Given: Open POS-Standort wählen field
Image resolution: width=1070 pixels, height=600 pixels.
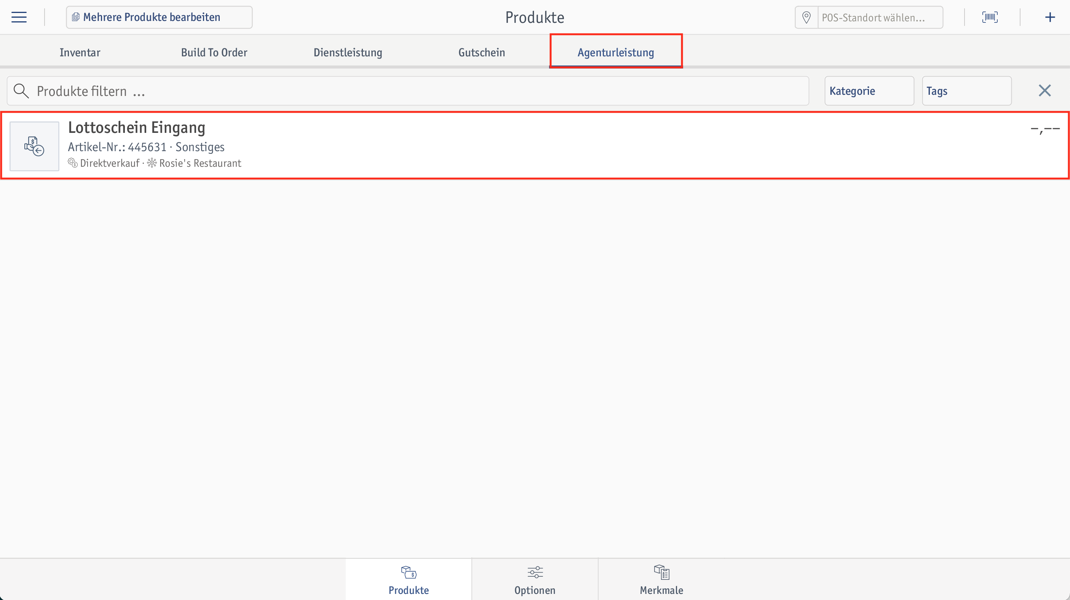Looking at the screenshot, I should point(880,18).
